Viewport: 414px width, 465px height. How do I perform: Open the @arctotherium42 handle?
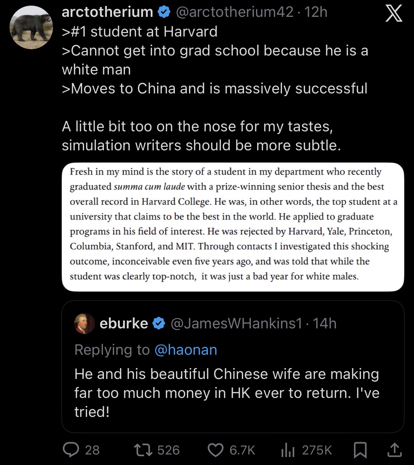(234, 12)
